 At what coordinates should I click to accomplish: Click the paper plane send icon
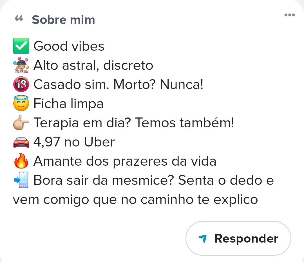tap(203, 239)
